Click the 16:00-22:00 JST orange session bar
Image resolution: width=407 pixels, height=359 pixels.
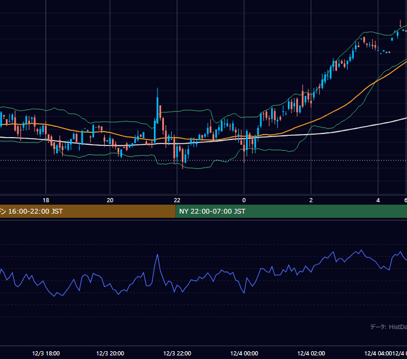88,211
